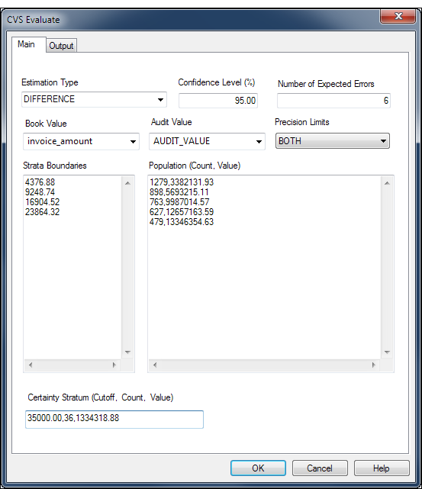This screenshot has width=422, height=489.
Task: Select the Main tab
Action: pyautogui.click(x=26, y=44)
